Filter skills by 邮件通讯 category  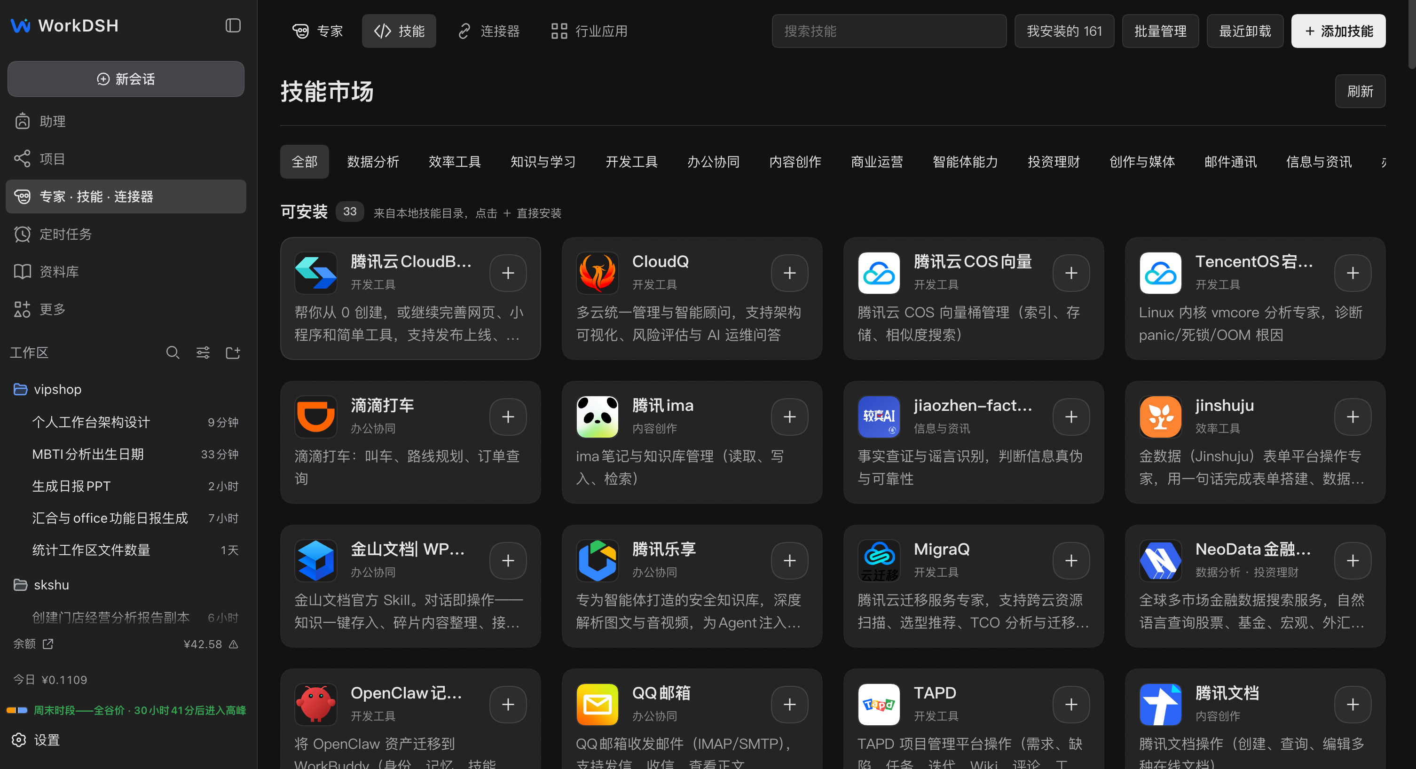pos(1230,162)
